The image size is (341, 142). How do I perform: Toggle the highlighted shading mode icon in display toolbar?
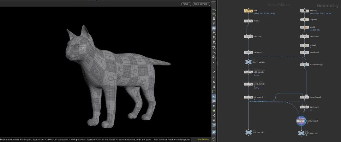point(214,28)
